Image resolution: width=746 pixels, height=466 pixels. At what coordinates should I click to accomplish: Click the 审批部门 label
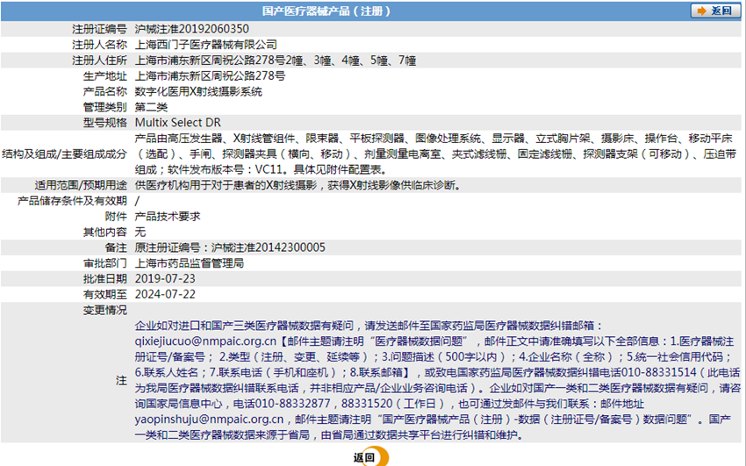pyautogui.click(x=105, y=263)
